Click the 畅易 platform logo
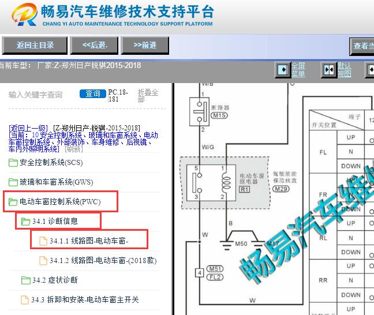The width and height of the screenshot is (374, 315). [24, 15]
